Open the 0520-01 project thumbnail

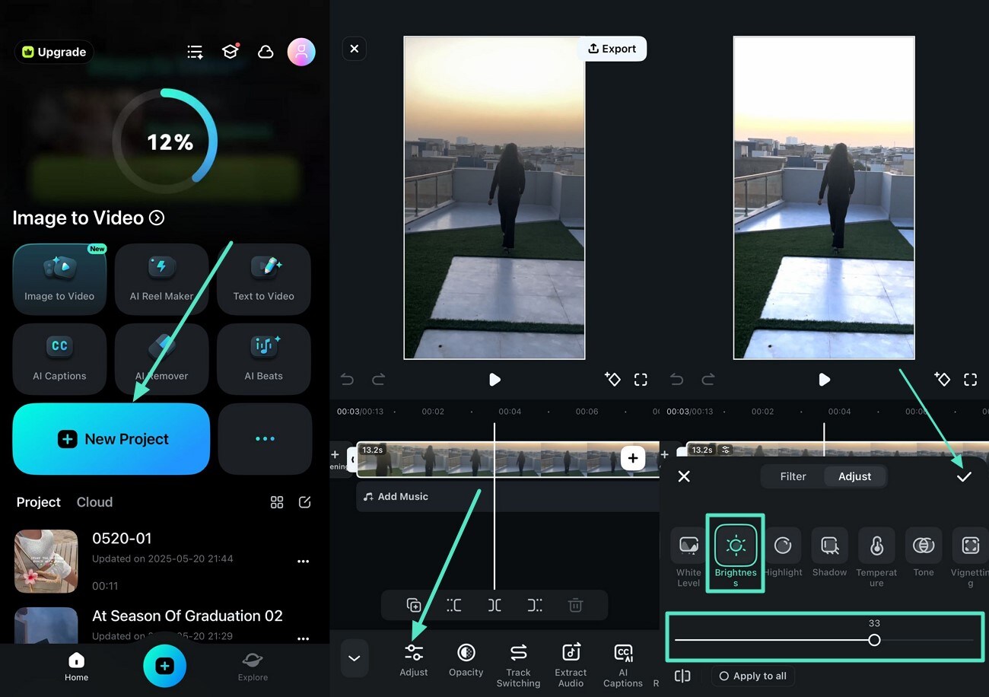point(46,562)
